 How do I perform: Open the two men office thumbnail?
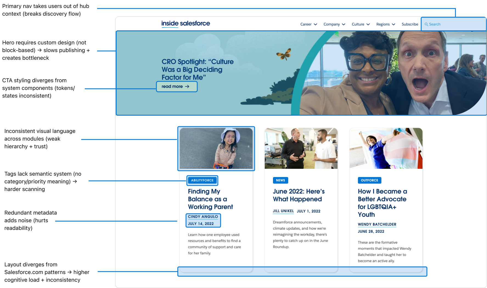pyautogui.click(x=301, y=148)
